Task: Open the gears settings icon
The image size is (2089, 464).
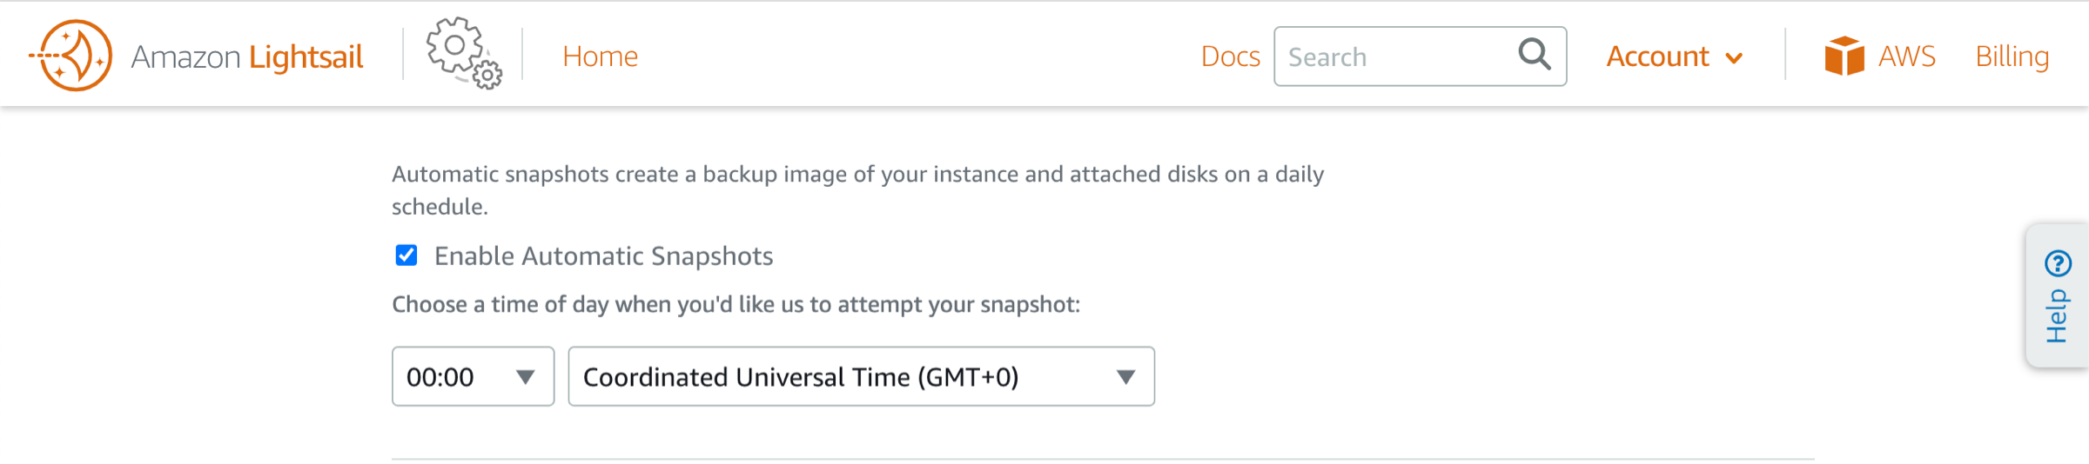Action: click(x=464, y=54)
